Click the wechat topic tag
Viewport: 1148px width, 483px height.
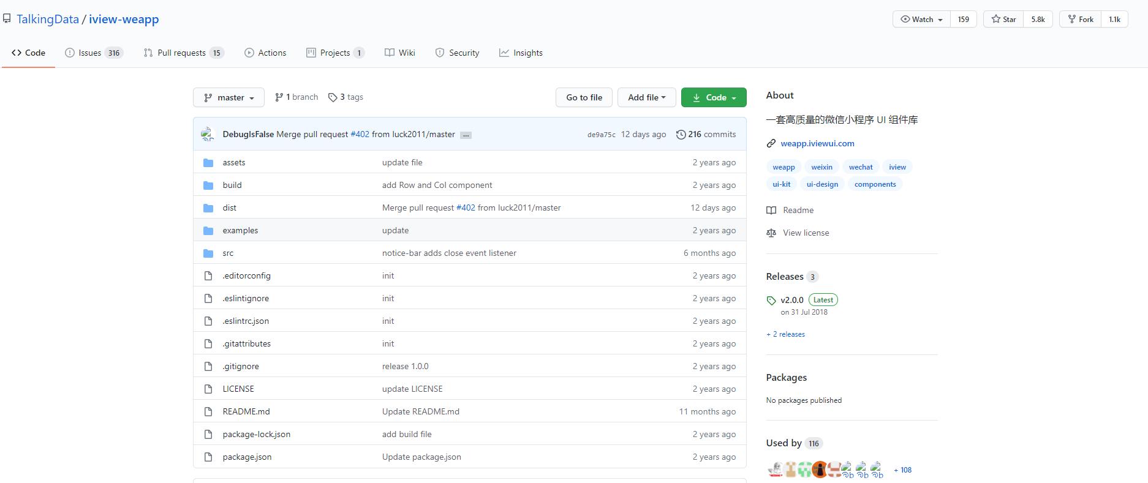pos(861,167)
